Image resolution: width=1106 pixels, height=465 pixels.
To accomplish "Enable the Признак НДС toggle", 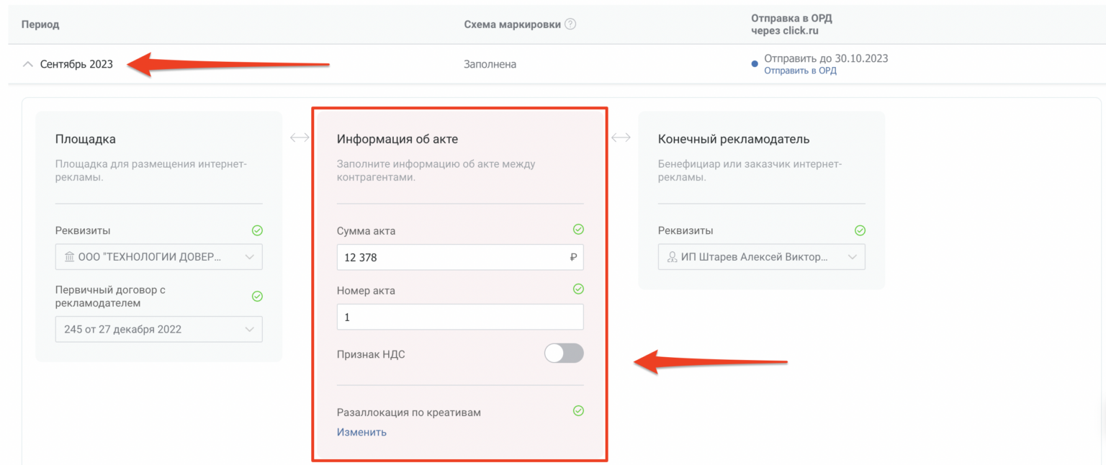I will coord(564,353).
